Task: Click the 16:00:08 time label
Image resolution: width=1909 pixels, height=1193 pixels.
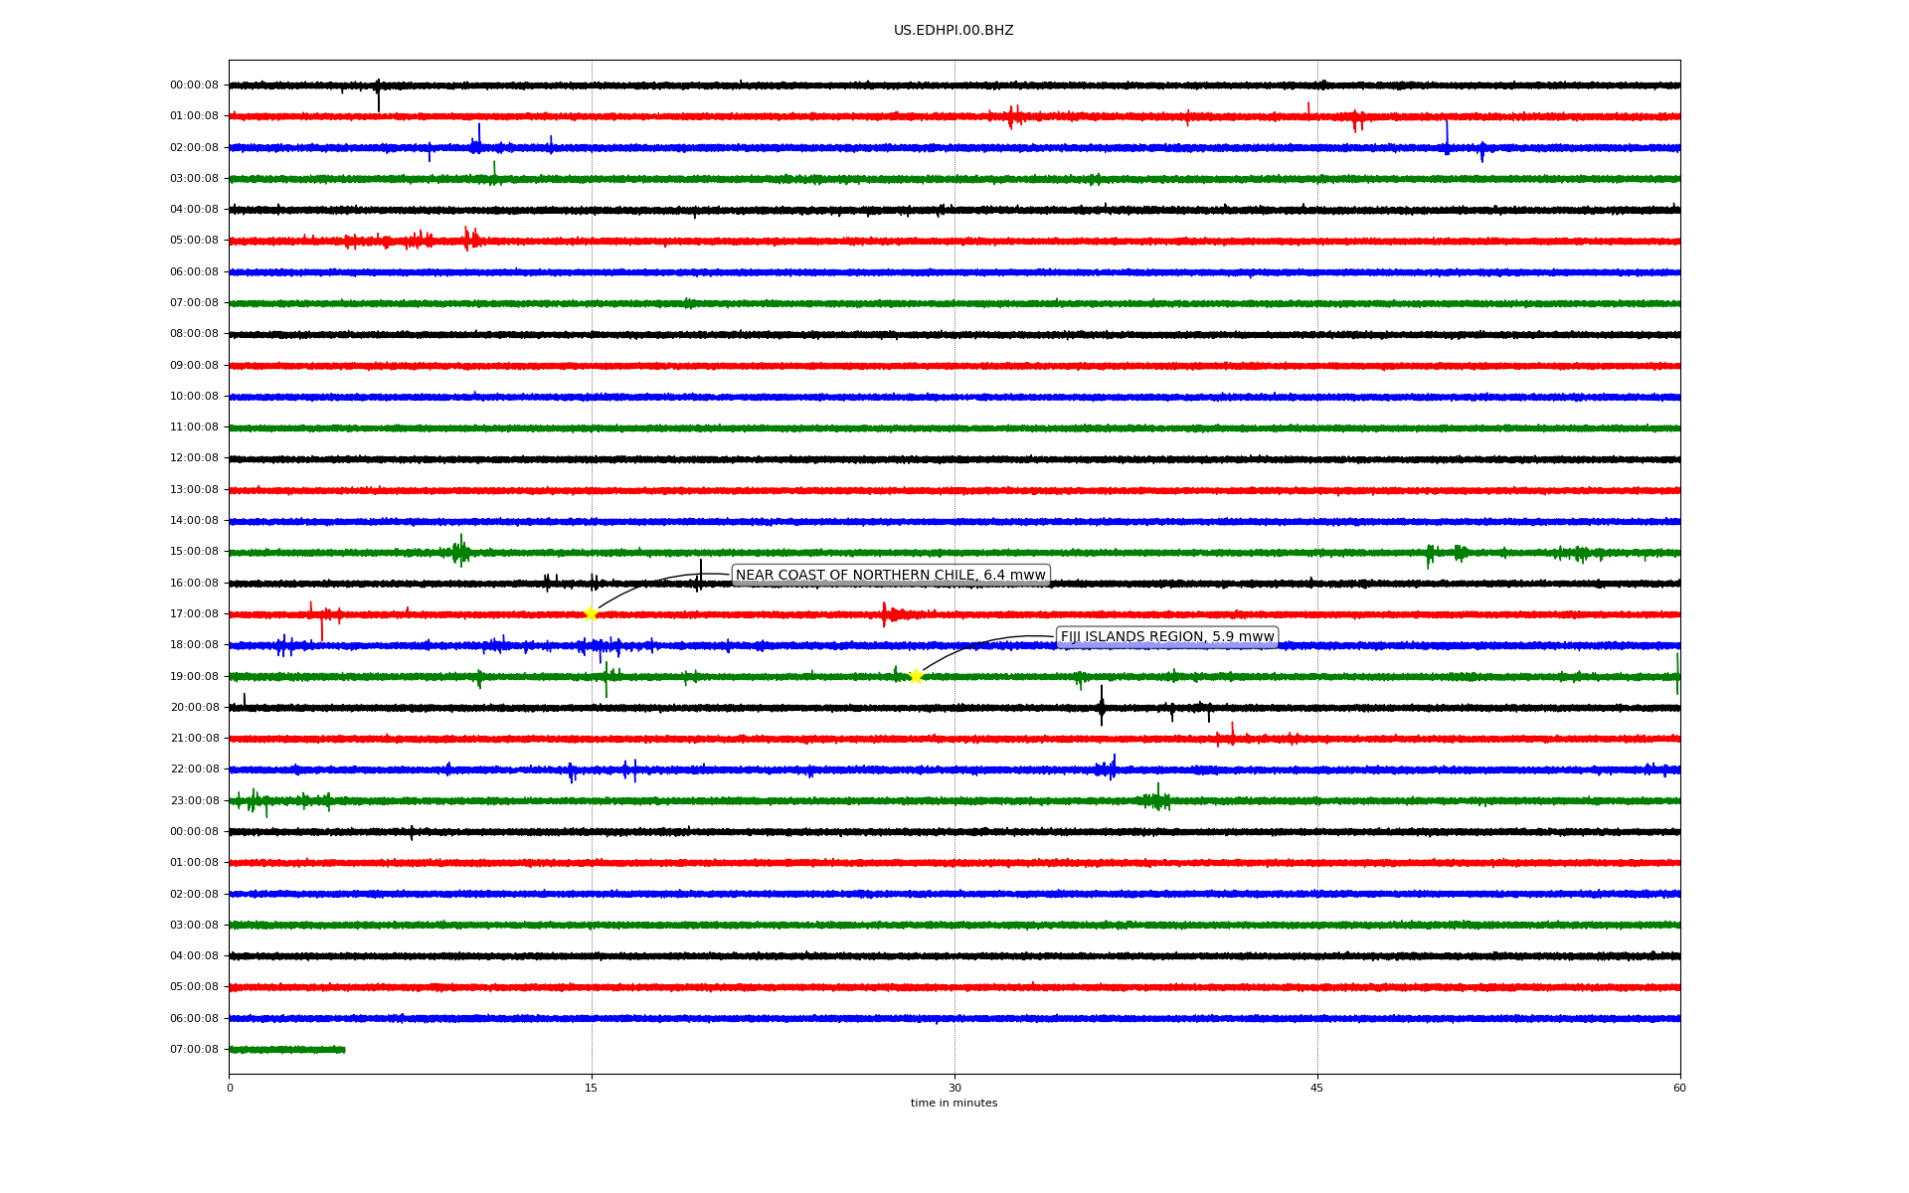Action: tap(194, 584)
